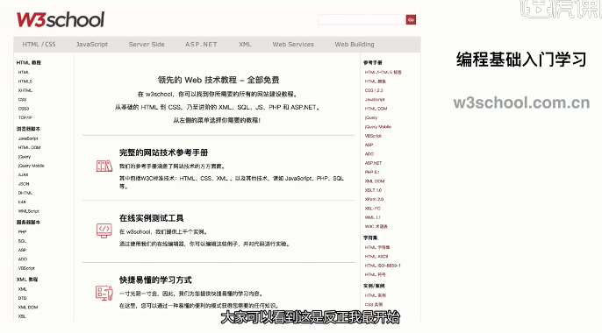
Task: Open XHTML link under HTML 教程
Action: click(25, 90)
